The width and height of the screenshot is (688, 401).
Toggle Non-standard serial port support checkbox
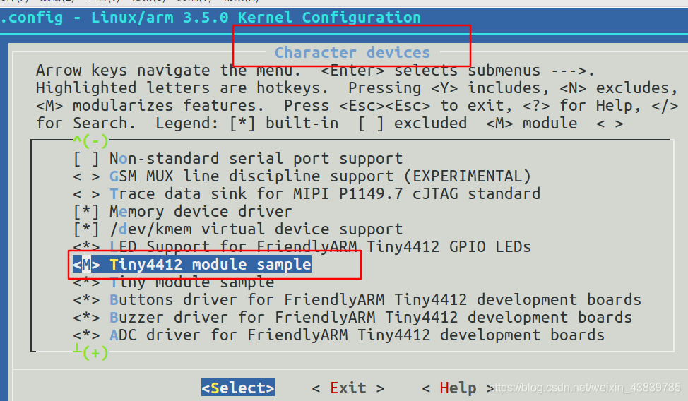(x=86, y=159)
